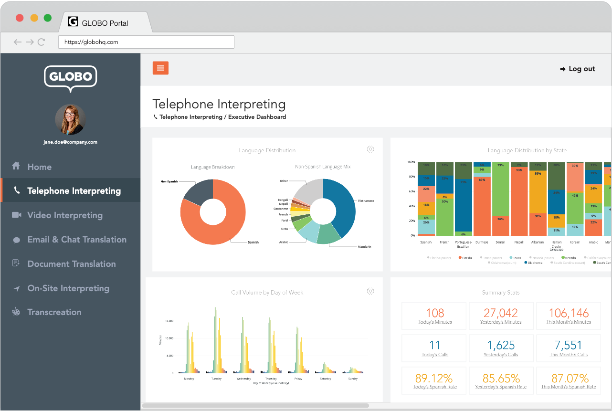Click the phone icon beside Telephone Interpreting
The width and height of the screenshot is (612, 411).
click(17, 190)
